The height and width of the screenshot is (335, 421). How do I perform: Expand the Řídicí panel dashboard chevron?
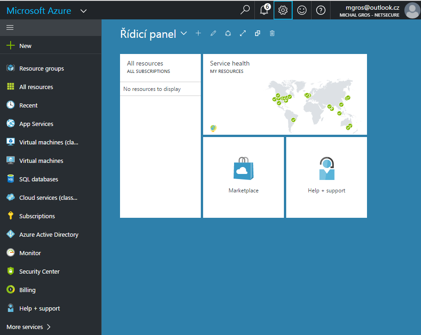(184, 33)
